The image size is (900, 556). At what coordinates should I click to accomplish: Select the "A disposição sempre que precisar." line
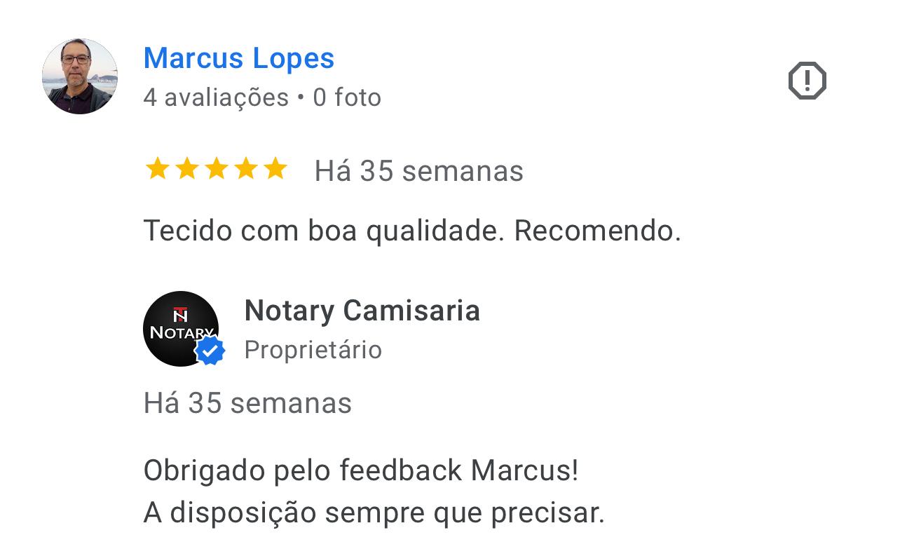374,513
